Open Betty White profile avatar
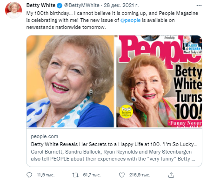207x182 pixels. coord(13,10)
